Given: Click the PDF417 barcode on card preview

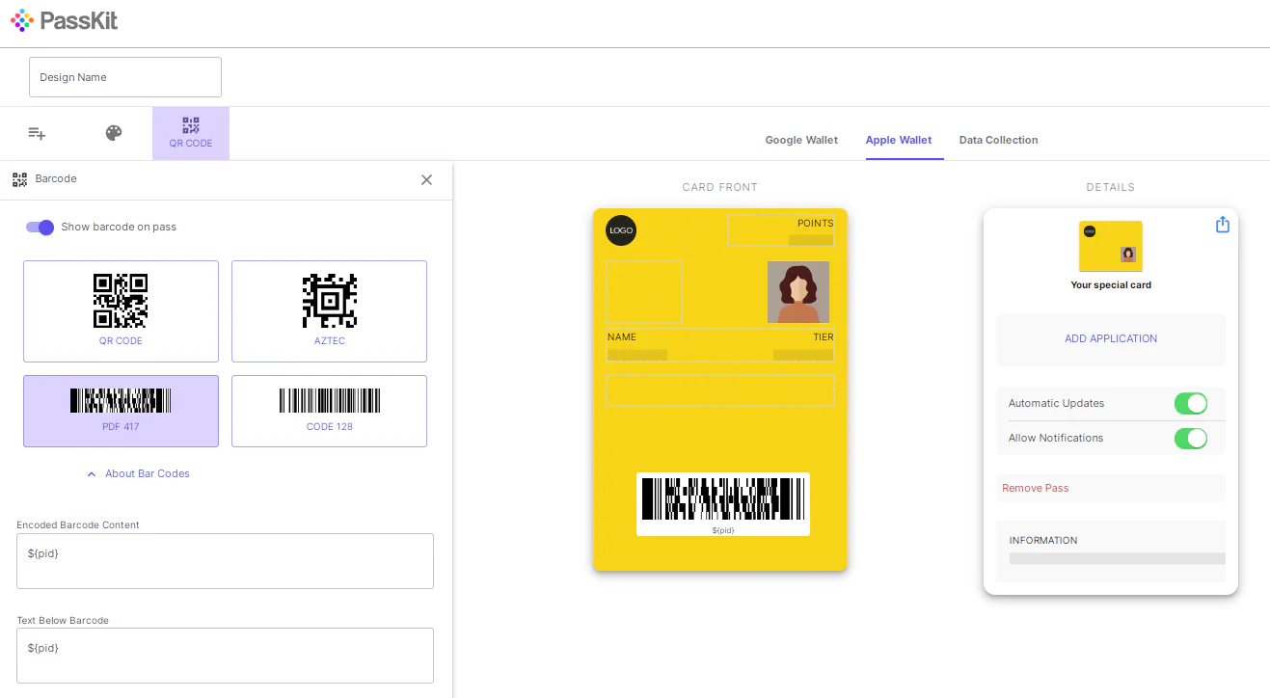Looking at the screenshot, I should (x=723, y=504).
